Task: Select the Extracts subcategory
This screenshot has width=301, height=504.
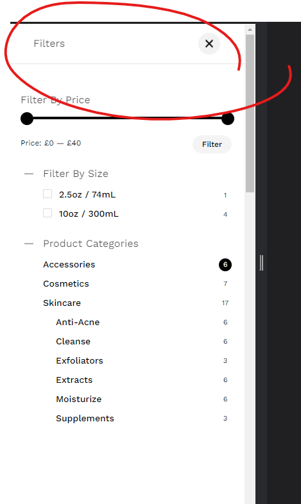Action: pos(74,380)
